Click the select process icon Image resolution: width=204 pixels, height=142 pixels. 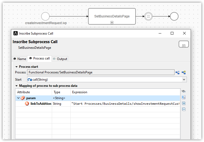coord(177,72)
